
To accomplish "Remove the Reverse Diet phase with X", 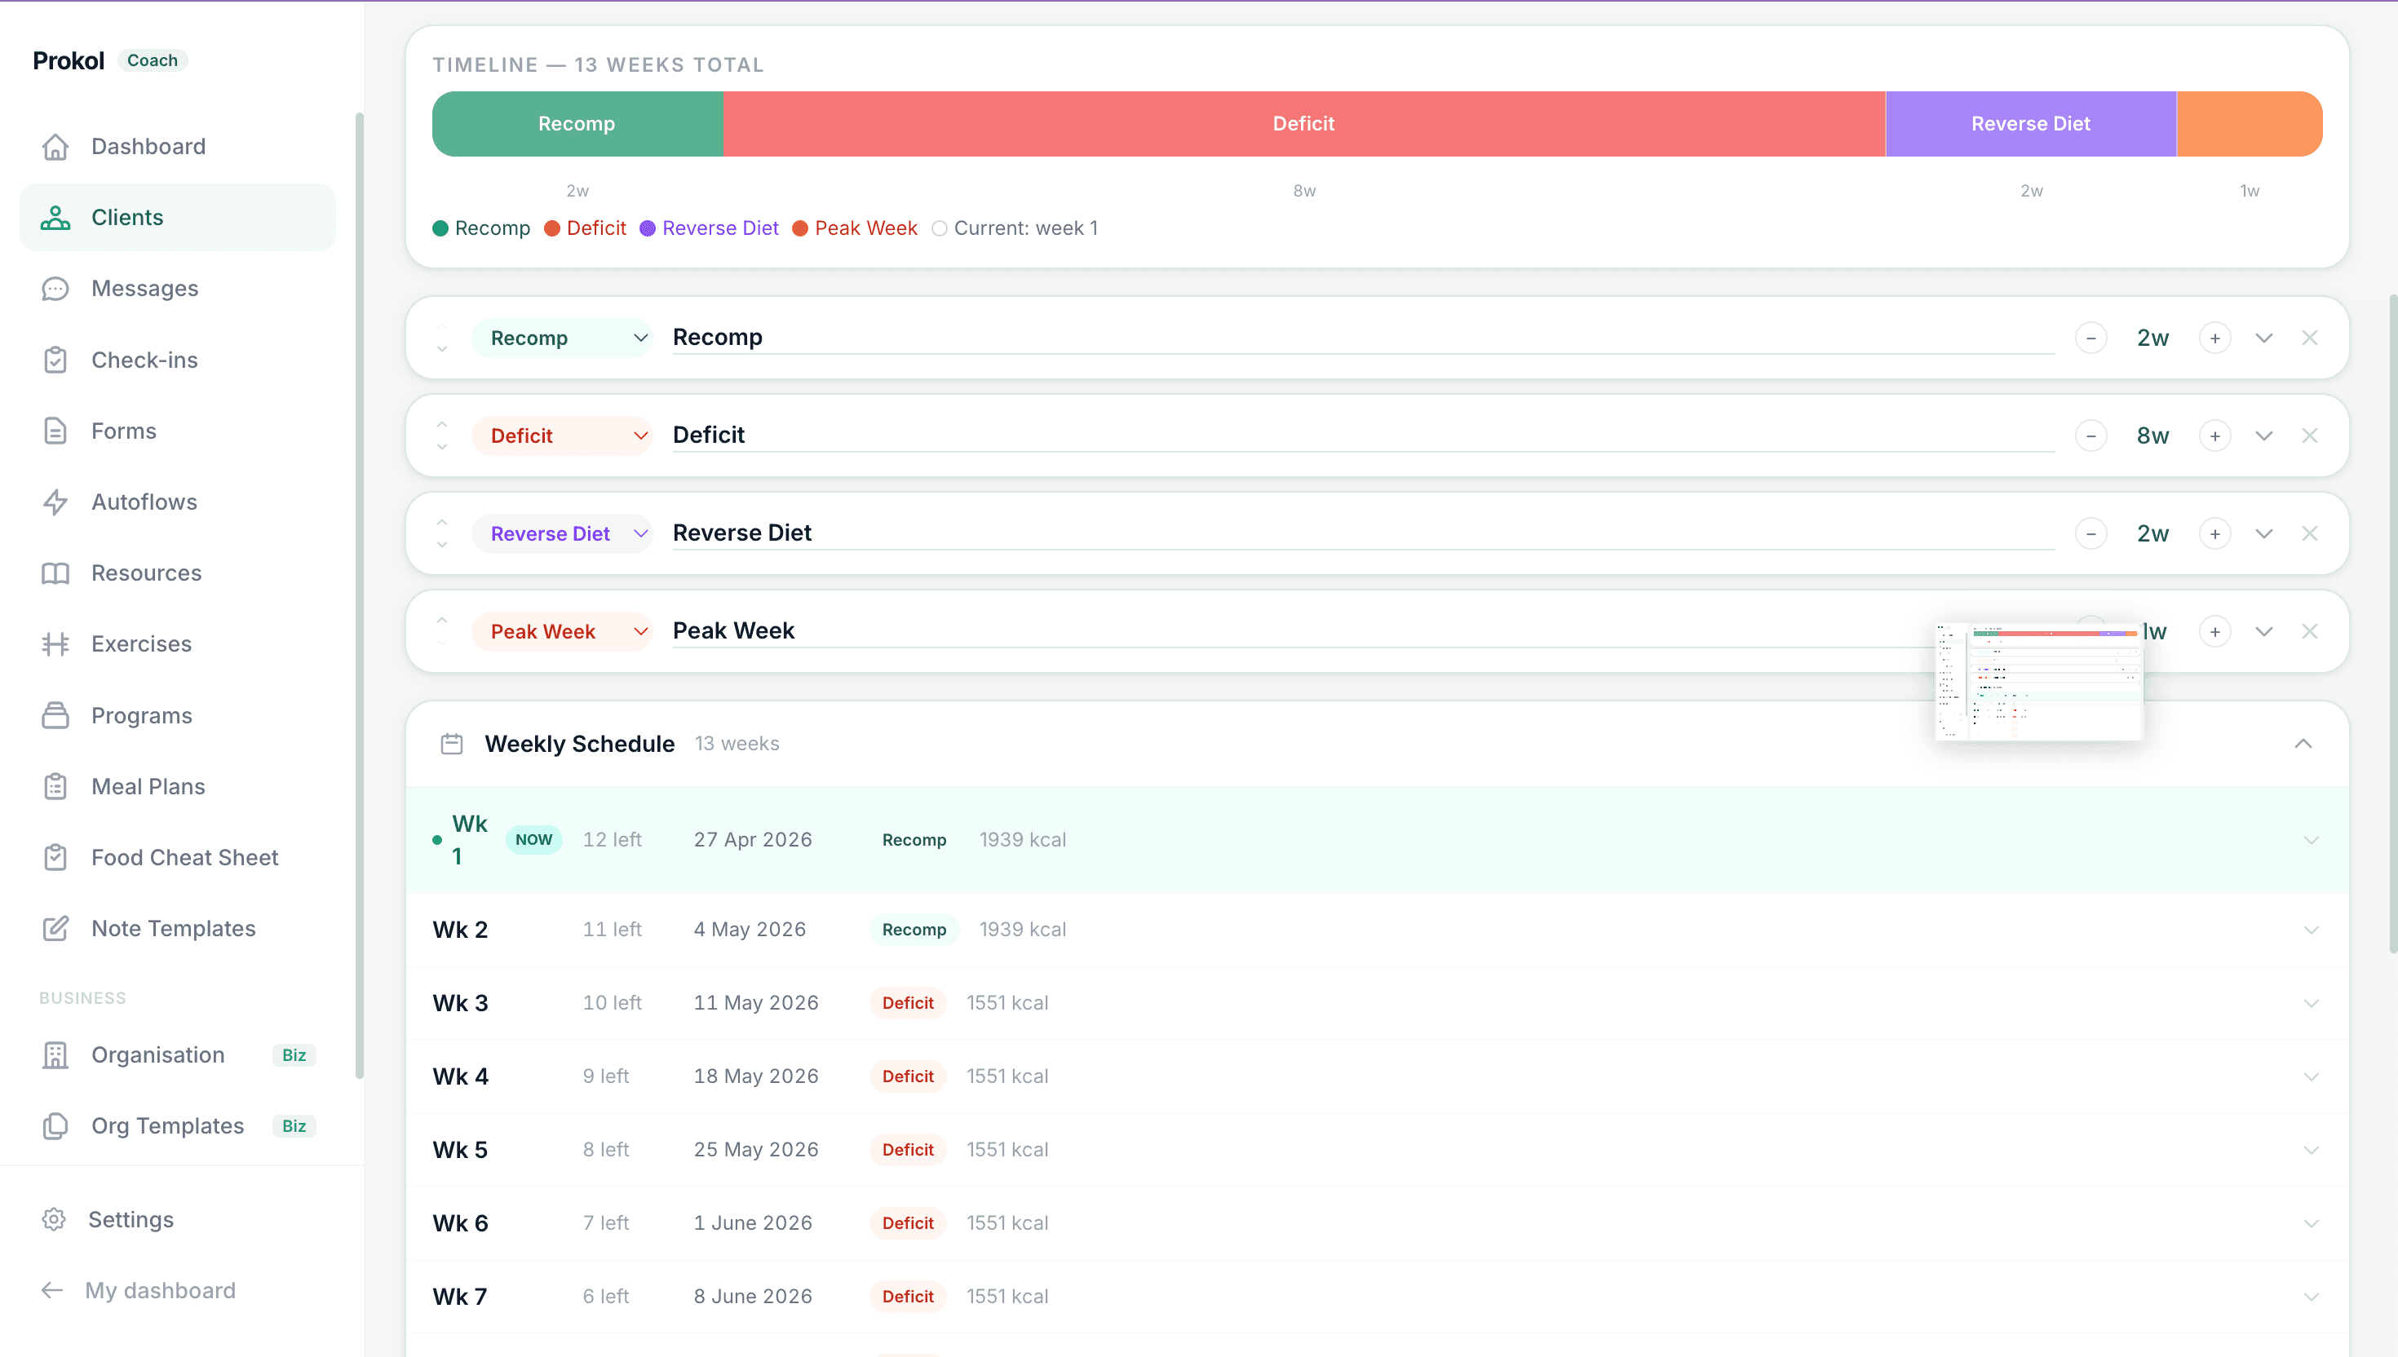I will (x=2309, y=533).
